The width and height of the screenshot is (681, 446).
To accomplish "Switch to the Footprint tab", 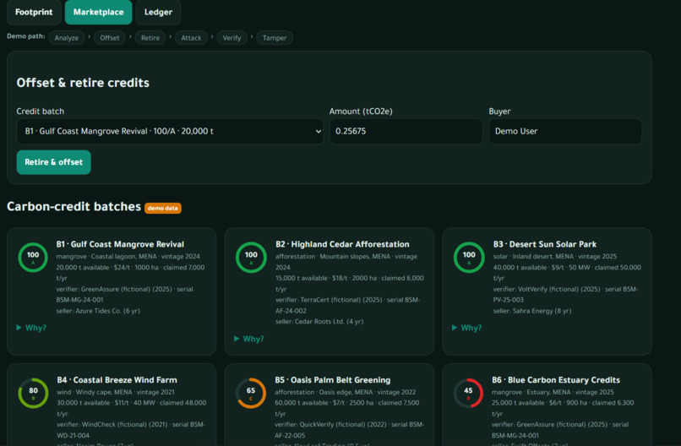I will (x=34, y=12).
